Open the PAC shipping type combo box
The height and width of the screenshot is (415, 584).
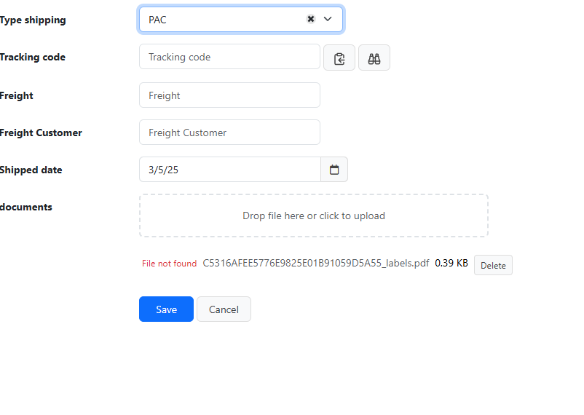tap(240, 20)
